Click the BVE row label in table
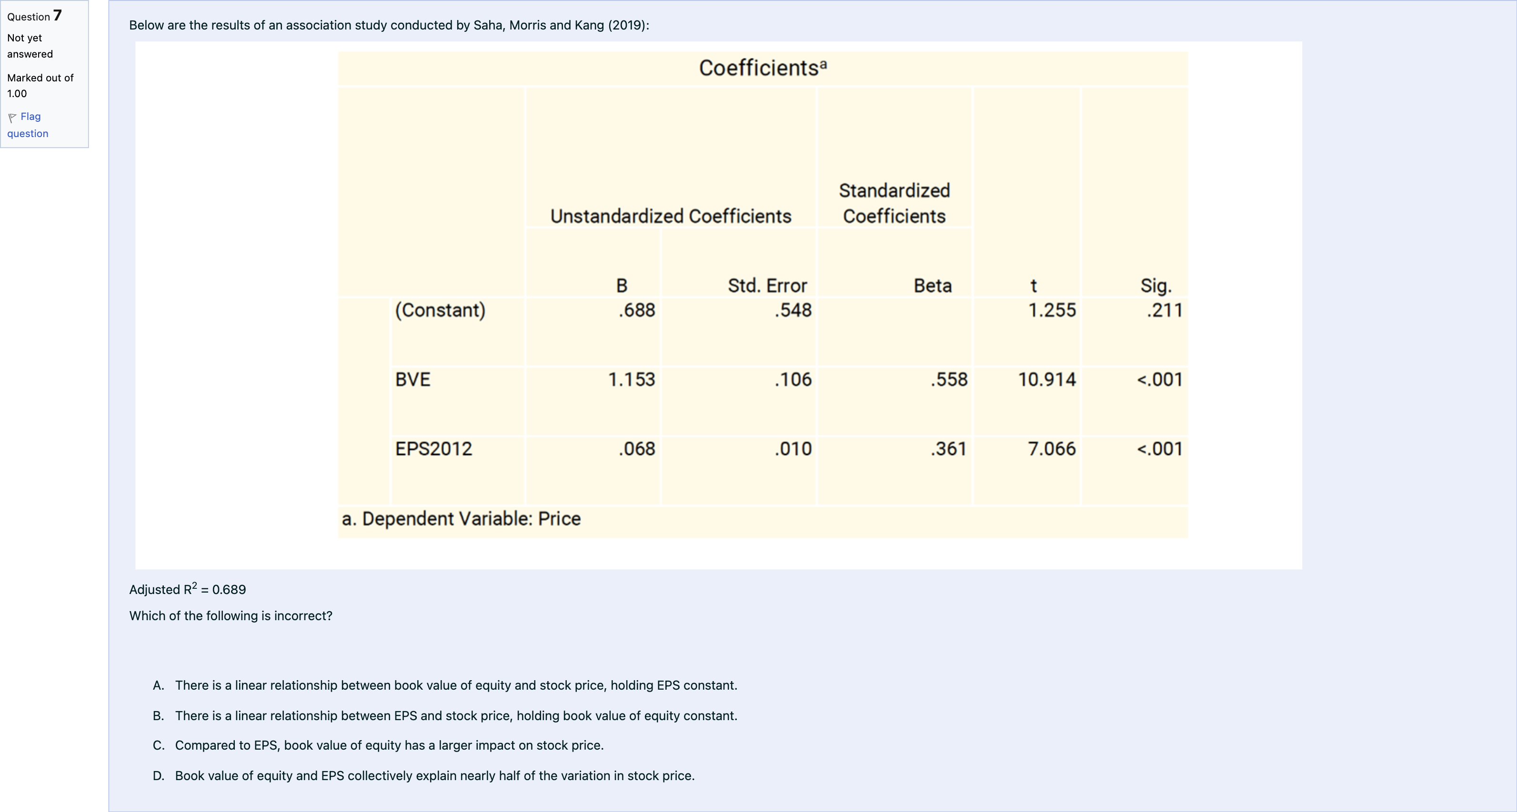This screenshot has height=812, width=1517. pyautogui.click(x=412, y=379)
